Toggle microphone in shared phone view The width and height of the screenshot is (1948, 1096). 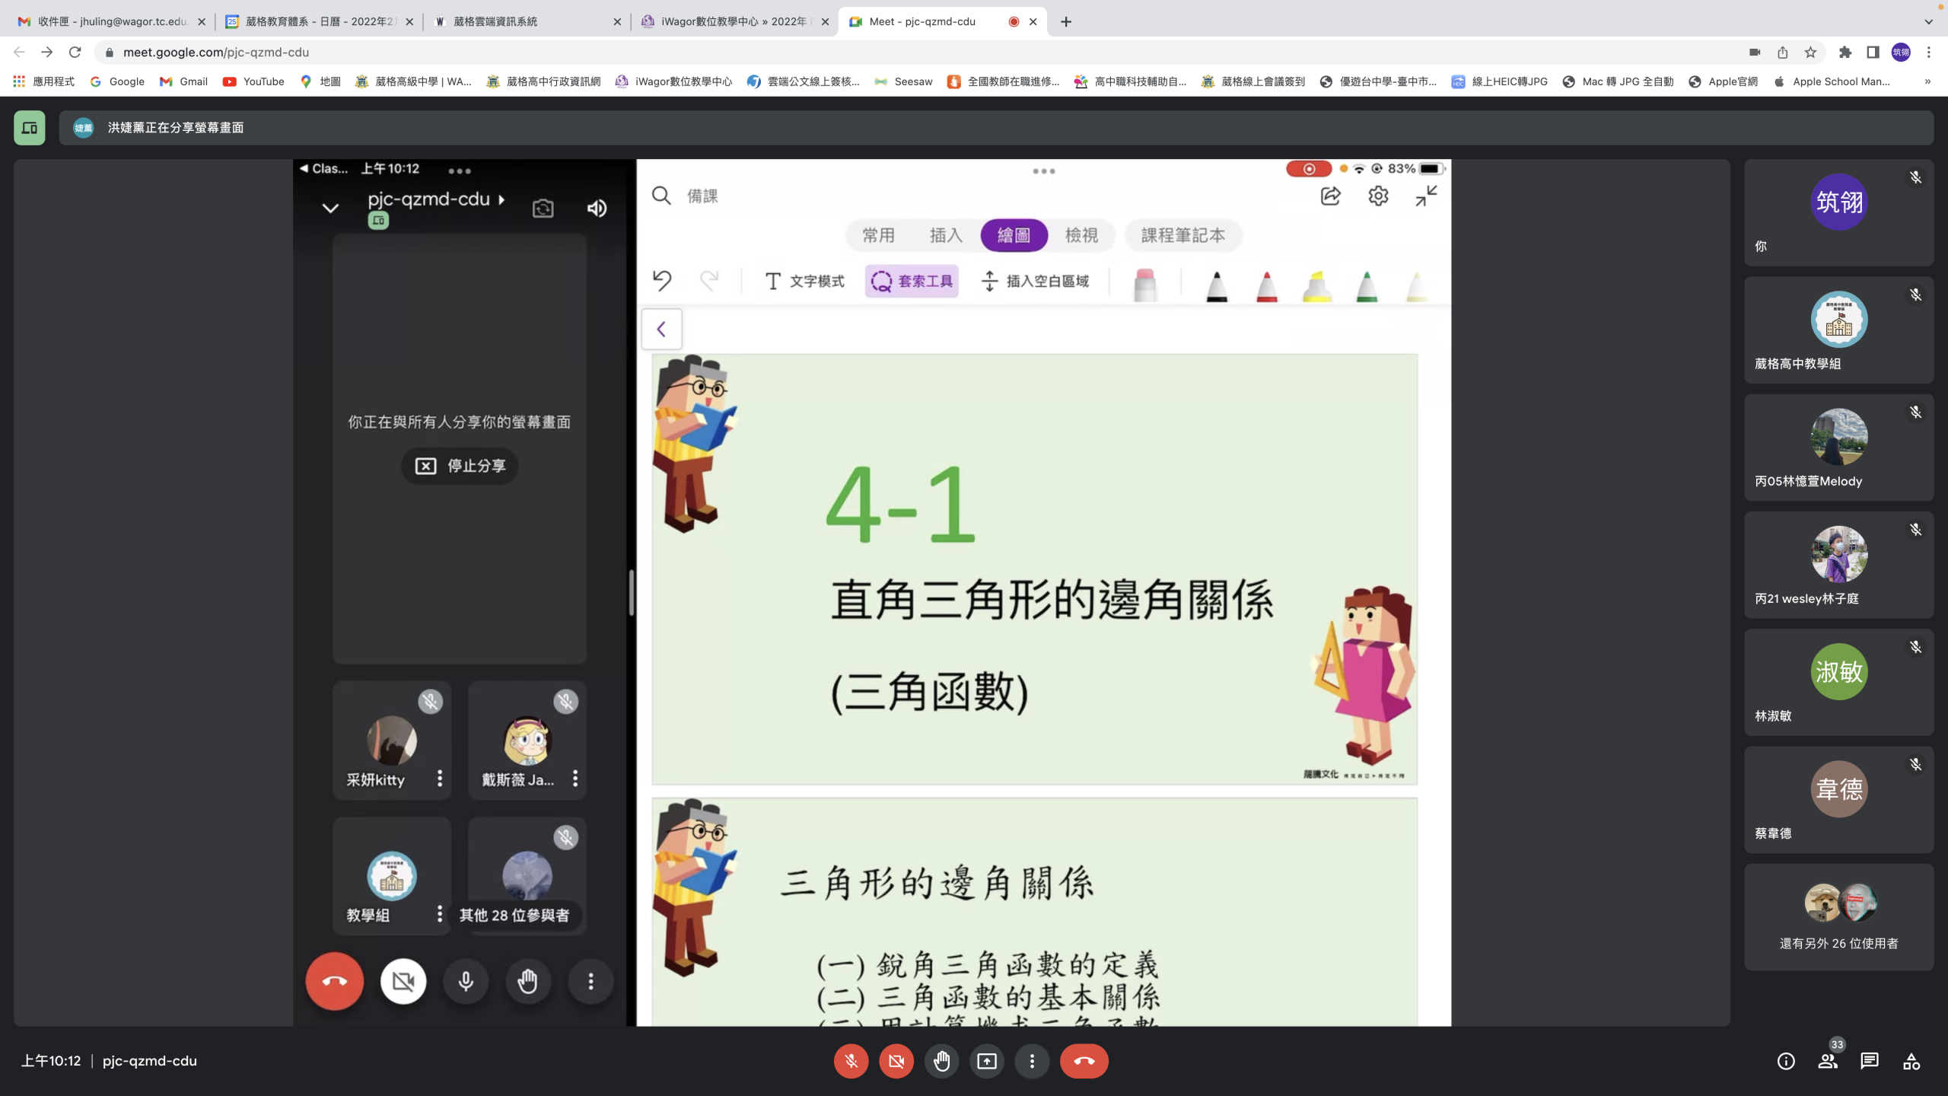[x=466, y=981]
